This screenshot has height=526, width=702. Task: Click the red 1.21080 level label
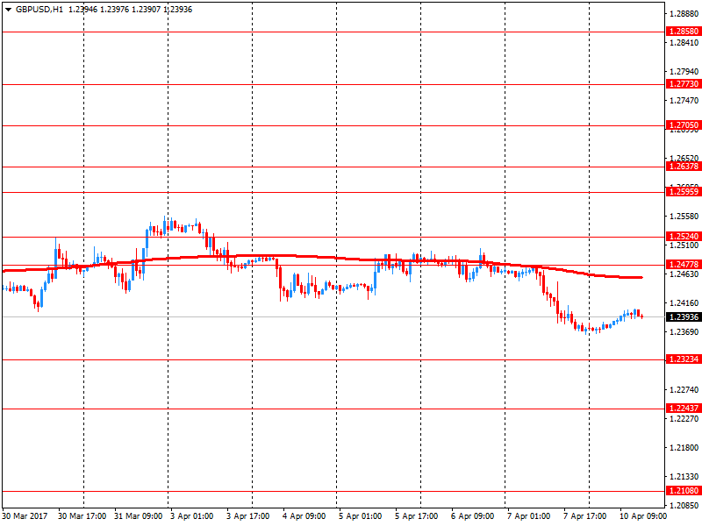coord(684,491)
